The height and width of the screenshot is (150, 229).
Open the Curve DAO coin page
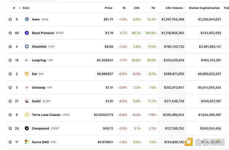pos(40,142)
